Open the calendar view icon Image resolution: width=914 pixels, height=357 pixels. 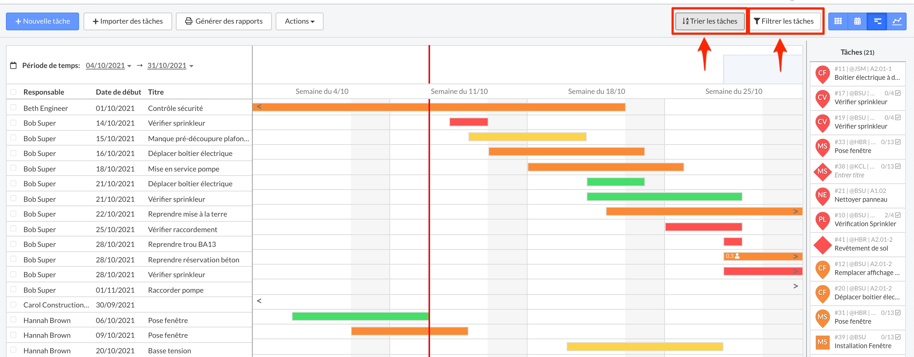click(x=857, y=21)
